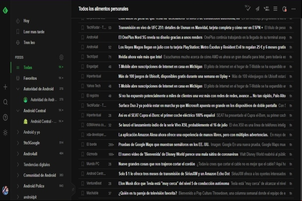The width and height of the screenshot is (302, 201).
Task: Add new content with the plus icon
Action: tap(6, 87)
